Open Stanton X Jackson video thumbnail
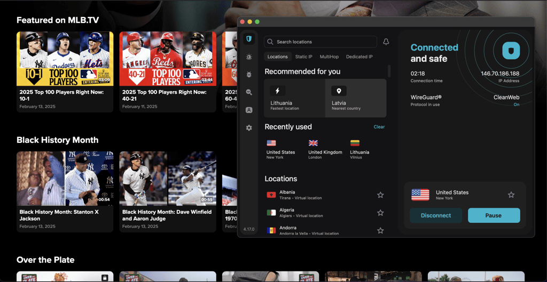The height and width of the screenshot is (282, 547). 65,179
